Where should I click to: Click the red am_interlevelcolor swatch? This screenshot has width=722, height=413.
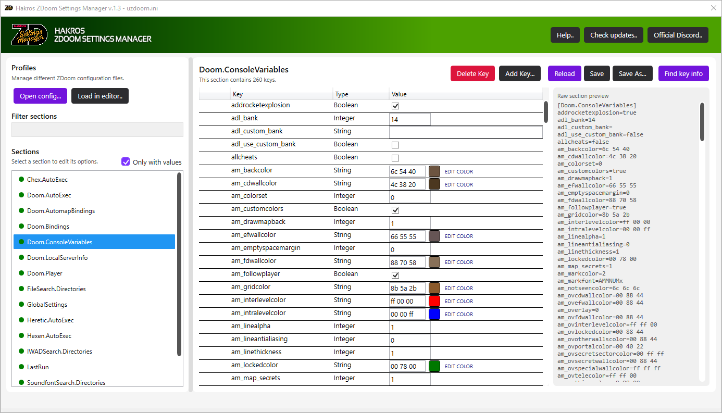point(434,301)
